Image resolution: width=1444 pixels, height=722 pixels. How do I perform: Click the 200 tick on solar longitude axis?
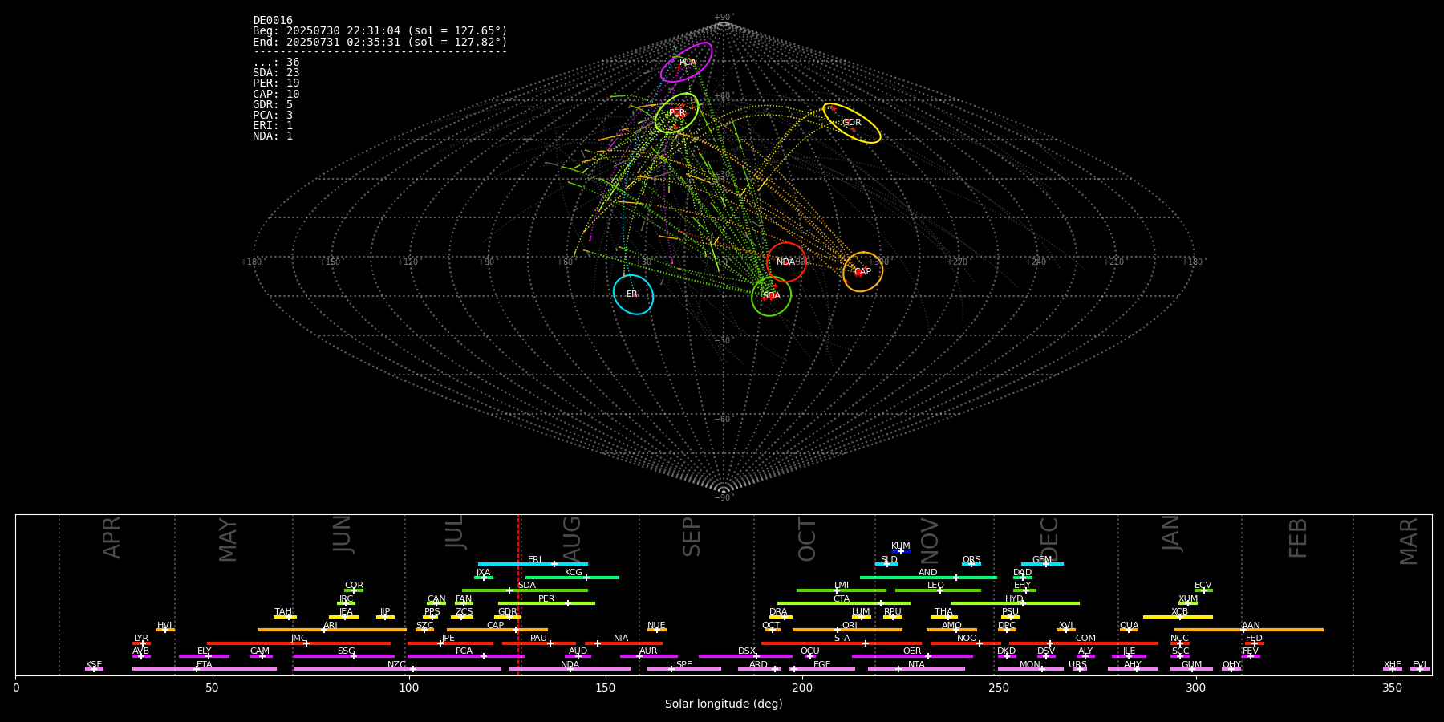tap(802, 688)
